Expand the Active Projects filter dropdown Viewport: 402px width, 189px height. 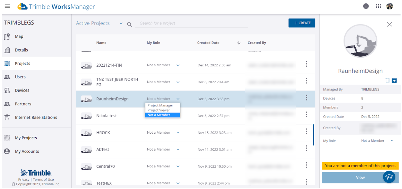pos(121,23)
